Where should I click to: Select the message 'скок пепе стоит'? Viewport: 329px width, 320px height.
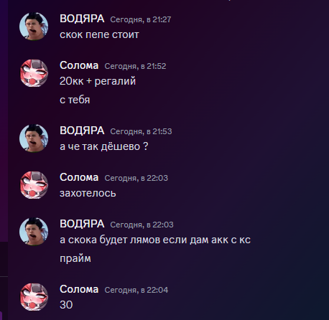tap(99, 34)
